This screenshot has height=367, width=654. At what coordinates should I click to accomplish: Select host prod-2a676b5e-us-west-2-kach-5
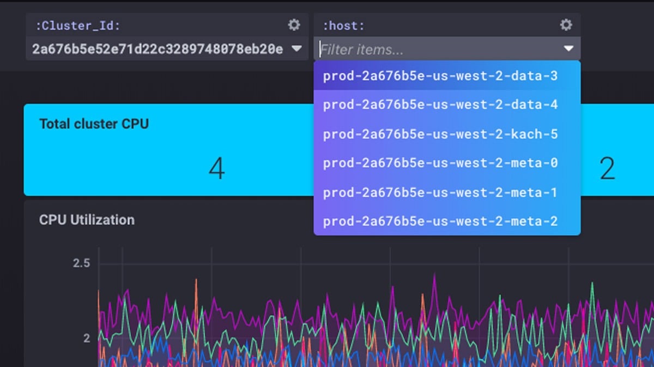pyautogui.click(x=440, y=134)
